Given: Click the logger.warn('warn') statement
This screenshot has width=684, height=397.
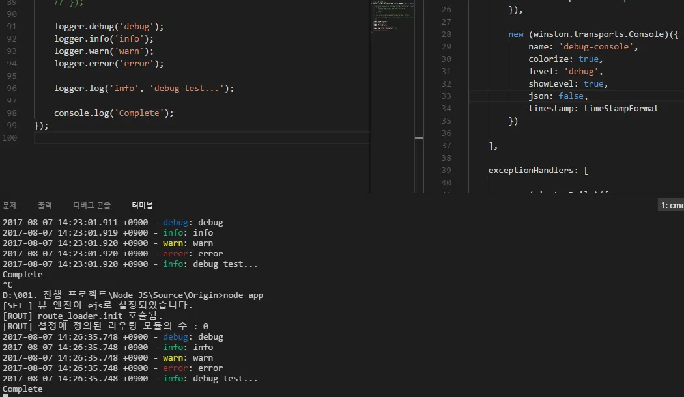Looking at the screenshot, I should (104, 51).
